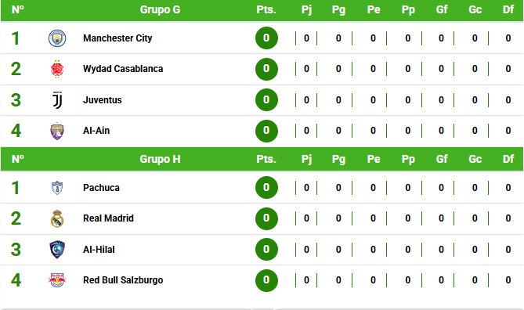The width and height of the screenshot is (524, 310).
Task: Click the Real Madrid crest icon
Action: pyautogui.click(x=57, y=218)
